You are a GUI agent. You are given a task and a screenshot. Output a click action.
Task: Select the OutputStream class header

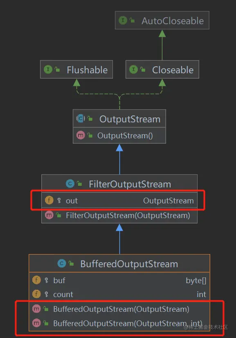pos(119,119)
